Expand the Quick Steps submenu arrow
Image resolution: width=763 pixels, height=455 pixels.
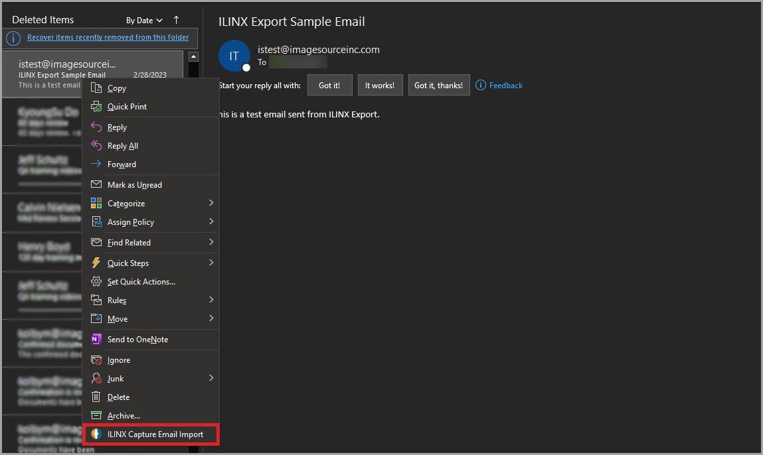pos(211,263)
